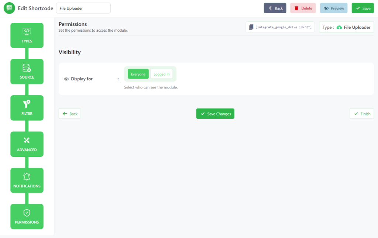Switch to the Advanced step

27,144
